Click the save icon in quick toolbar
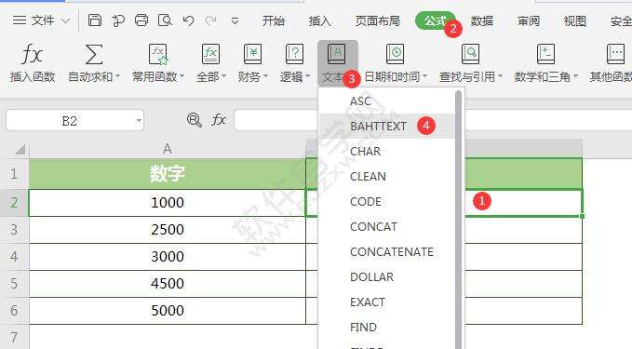 point(95,20)
